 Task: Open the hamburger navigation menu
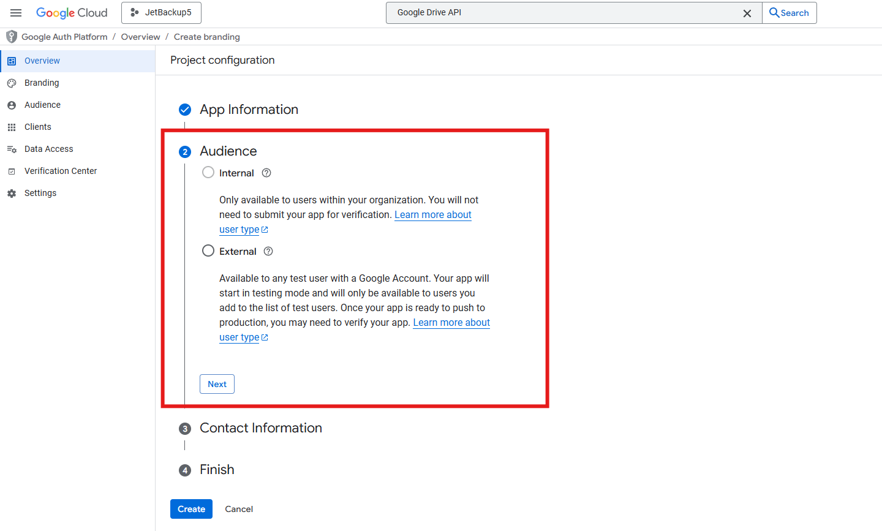[16, 13]
